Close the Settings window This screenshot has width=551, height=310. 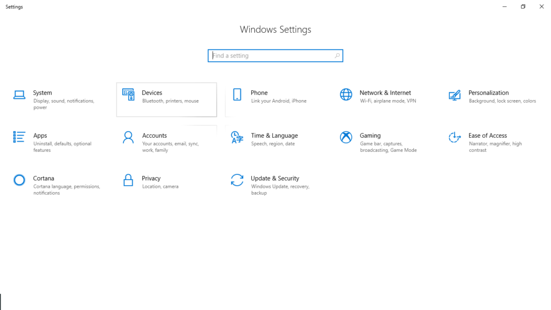point(541,6)
